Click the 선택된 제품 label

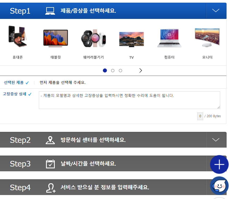14,83
